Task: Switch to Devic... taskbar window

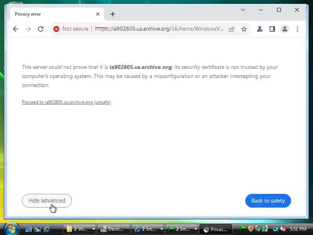Action: point(113,229)
